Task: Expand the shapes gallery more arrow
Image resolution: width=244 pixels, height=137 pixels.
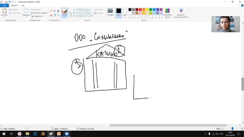Action: [x=92, y=16]
